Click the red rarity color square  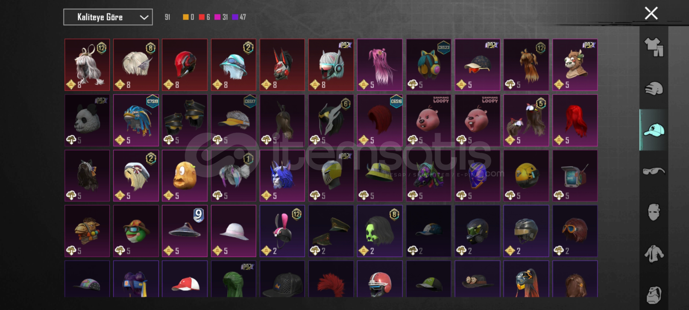coord(202,17)
